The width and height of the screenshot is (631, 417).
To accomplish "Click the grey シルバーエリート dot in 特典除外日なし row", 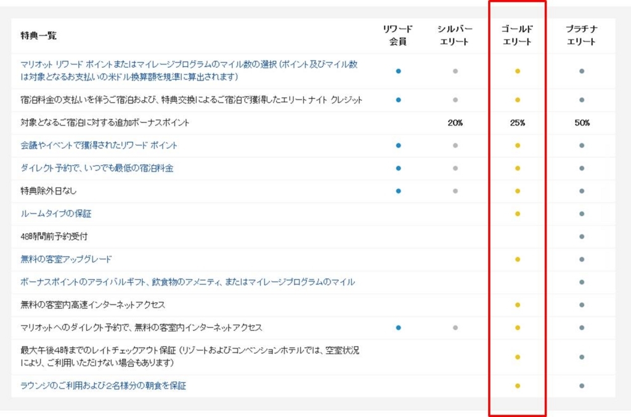I will point(455,191).
